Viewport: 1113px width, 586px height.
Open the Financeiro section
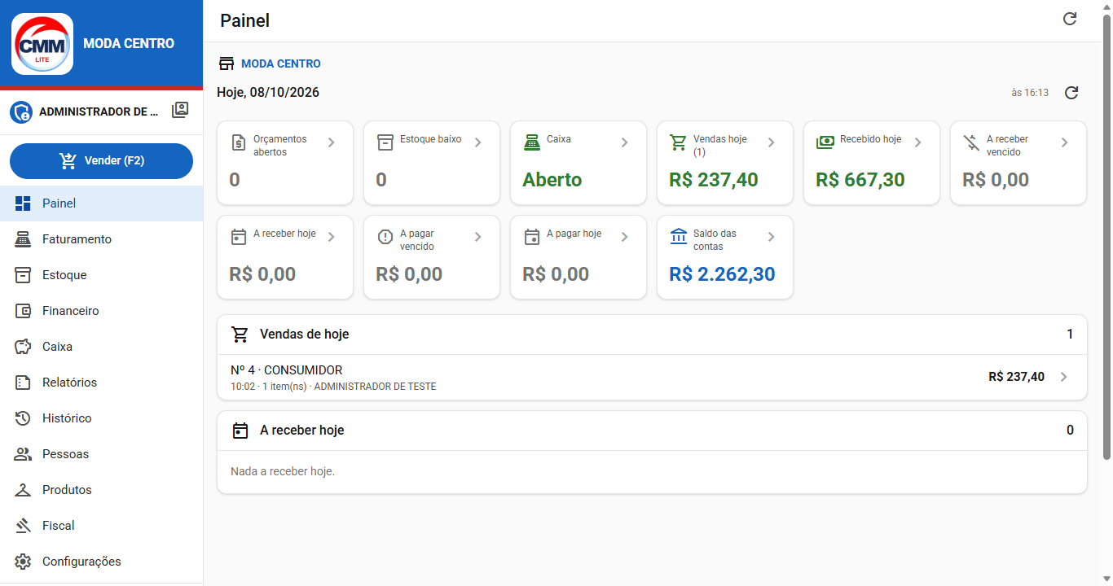102,311
